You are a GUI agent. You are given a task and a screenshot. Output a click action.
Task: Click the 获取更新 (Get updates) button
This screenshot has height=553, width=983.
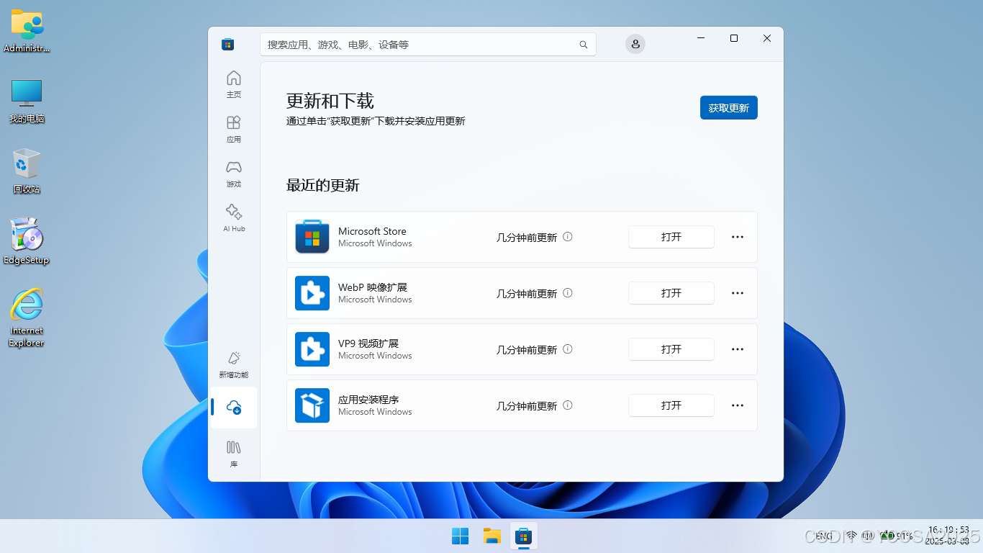[x=729, y=108]
